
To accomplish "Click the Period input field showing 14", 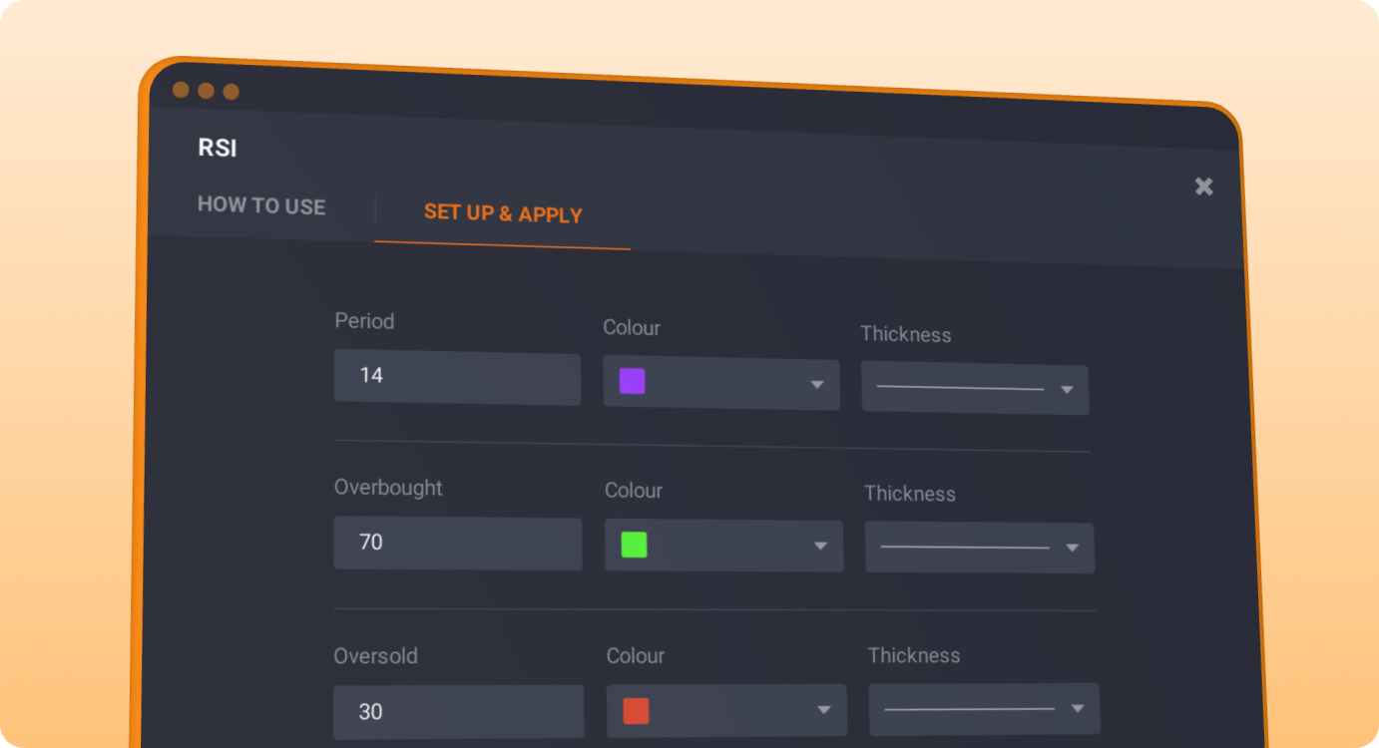I will tap(457, 378).
